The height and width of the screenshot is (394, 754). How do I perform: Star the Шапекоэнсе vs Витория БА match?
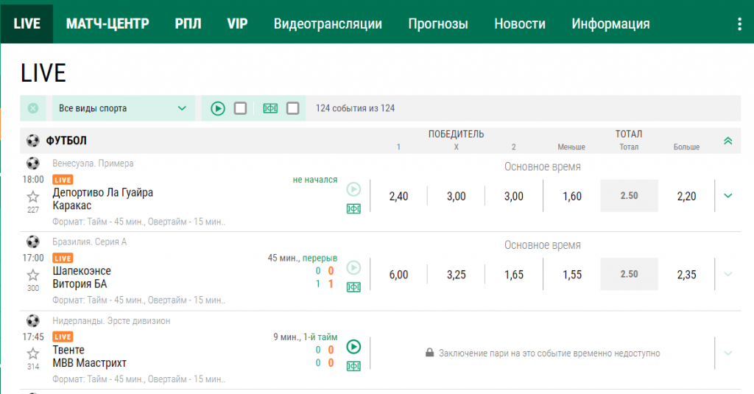click(x=33, y=275)
